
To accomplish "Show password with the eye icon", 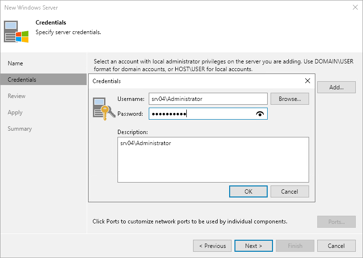I will pos(260,114).
